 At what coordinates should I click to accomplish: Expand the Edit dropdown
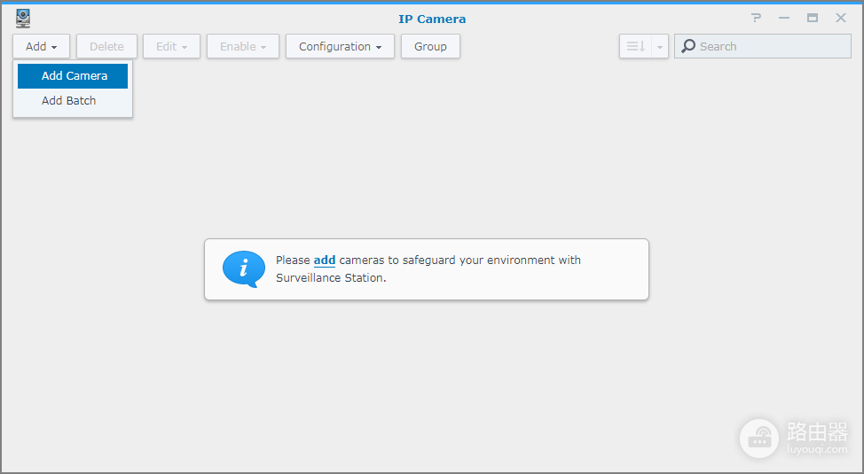[171, 46]
